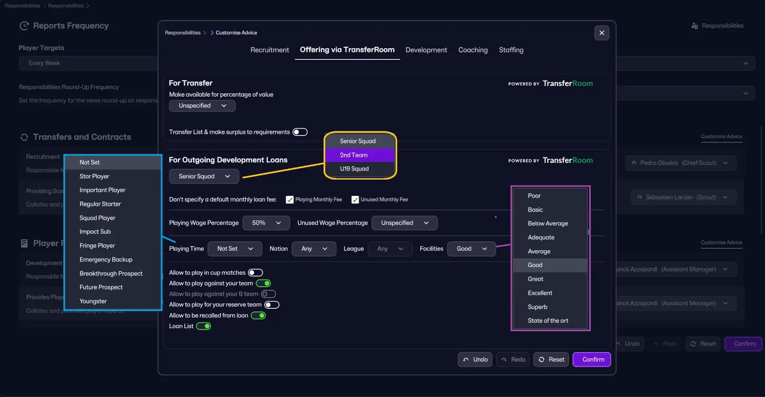Click Redo button in the dialog

point(513,360)
